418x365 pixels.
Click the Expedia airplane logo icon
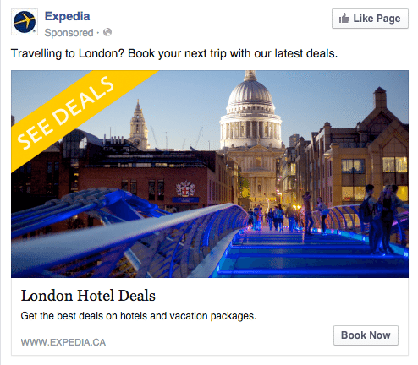pyautogui.click(x=25, y=22)
